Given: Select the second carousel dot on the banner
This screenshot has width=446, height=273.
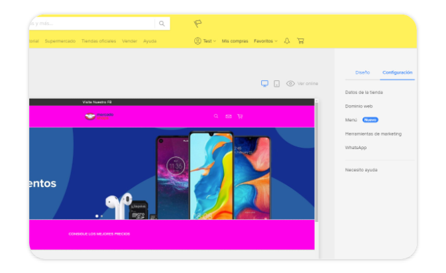Looking at the screenshot, I should tap(101, 216).
